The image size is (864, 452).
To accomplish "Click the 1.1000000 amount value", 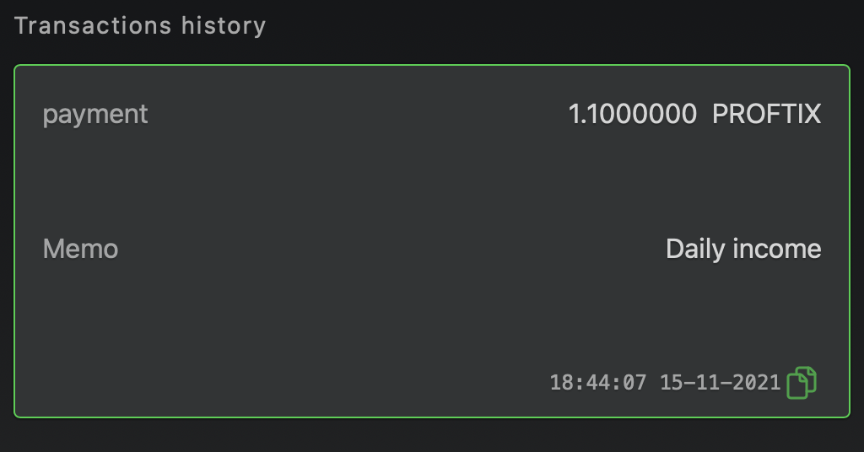I will pyautogui.click(x=632, y=114).
